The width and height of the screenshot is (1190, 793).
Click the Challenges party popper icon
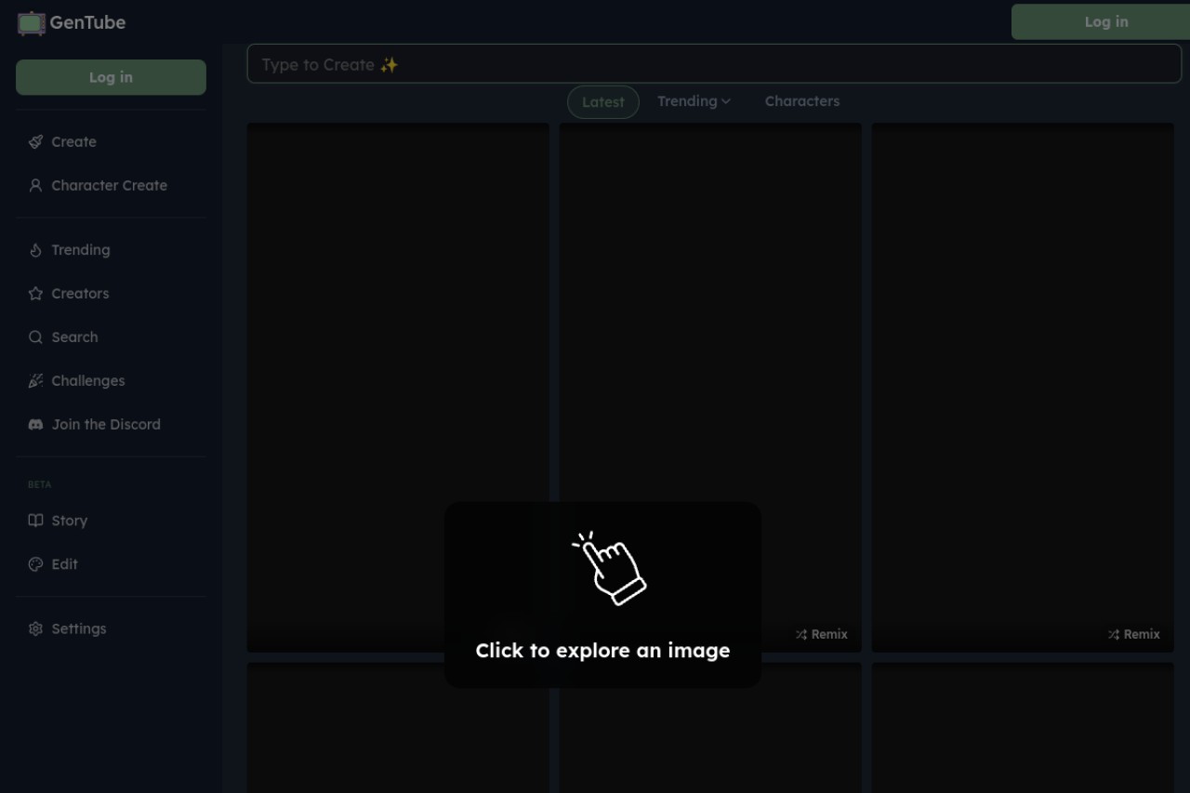pos(35,381)
